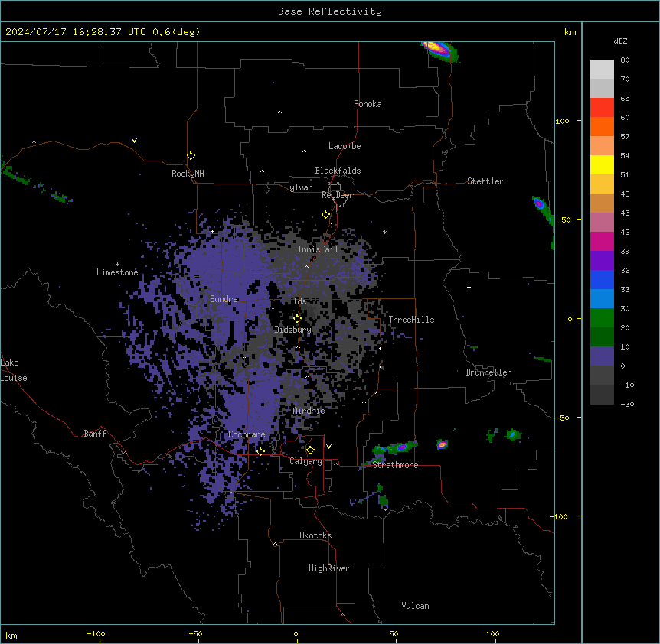Viewport: 660px width, 644px height.
Task: Select the 0.6(deg) elevation angle text
Action: tap(176, 32)
